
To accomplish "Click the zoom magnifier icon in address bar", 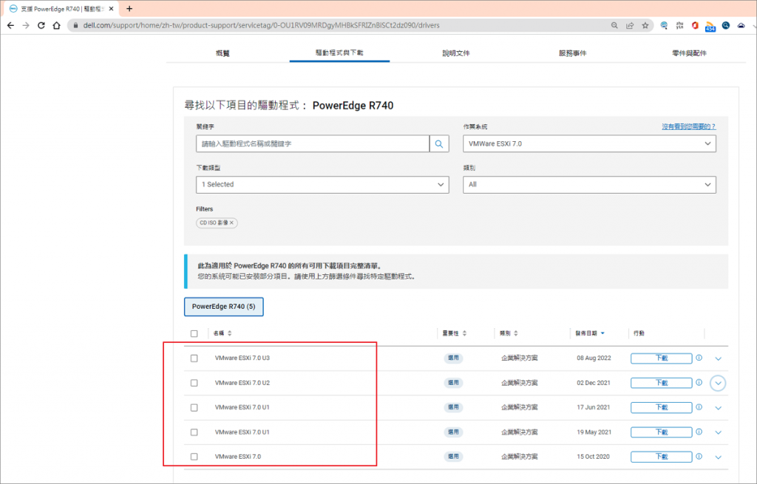I will point(614,25).
